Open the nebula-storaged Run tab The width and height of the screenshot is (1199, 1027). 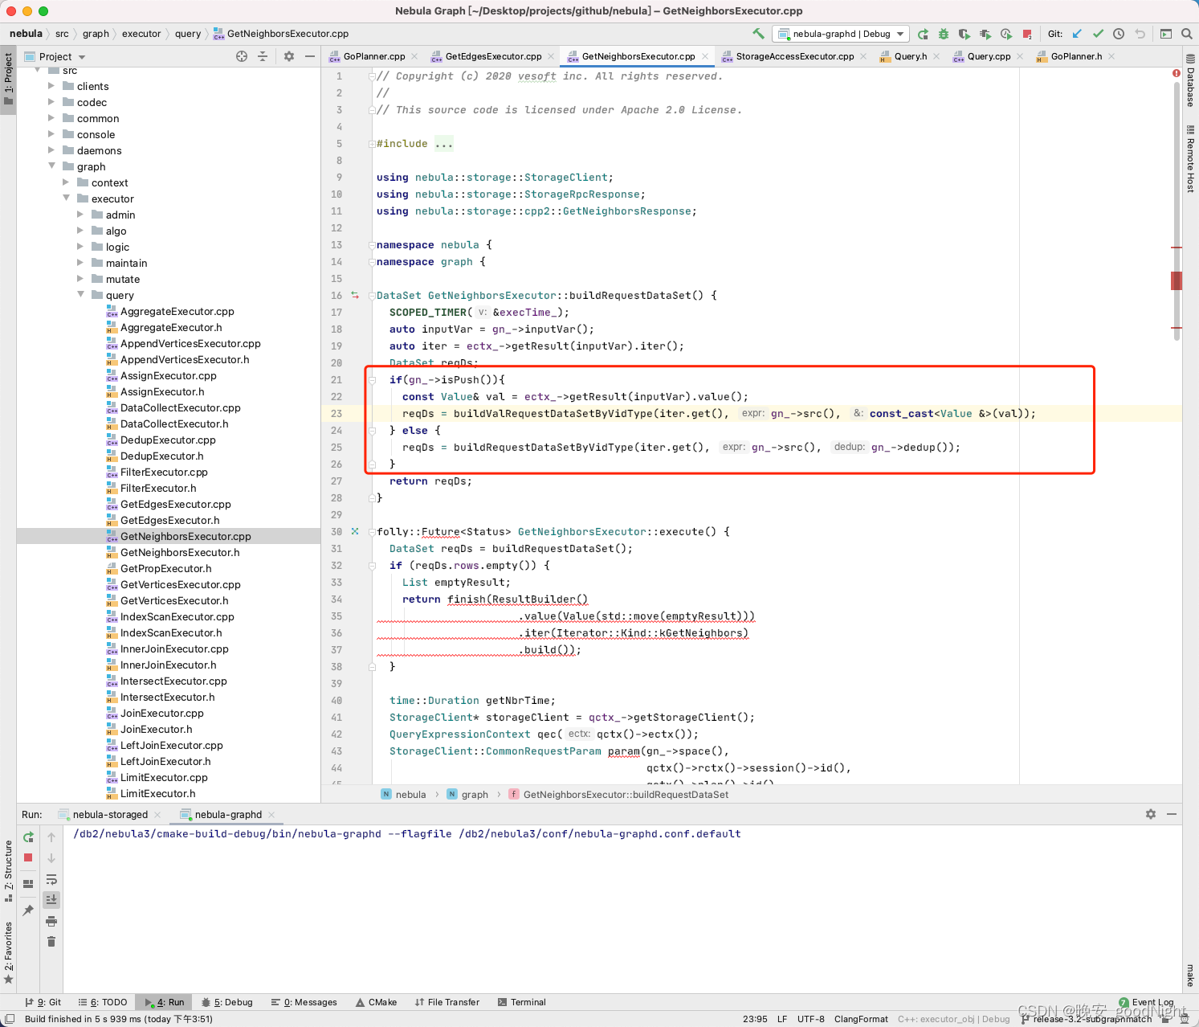(x=110, y=814)
